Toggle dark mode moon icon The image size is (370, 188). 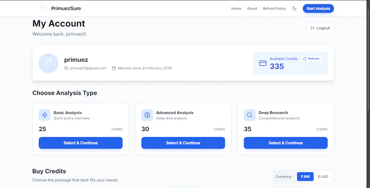tap(294, 8)
